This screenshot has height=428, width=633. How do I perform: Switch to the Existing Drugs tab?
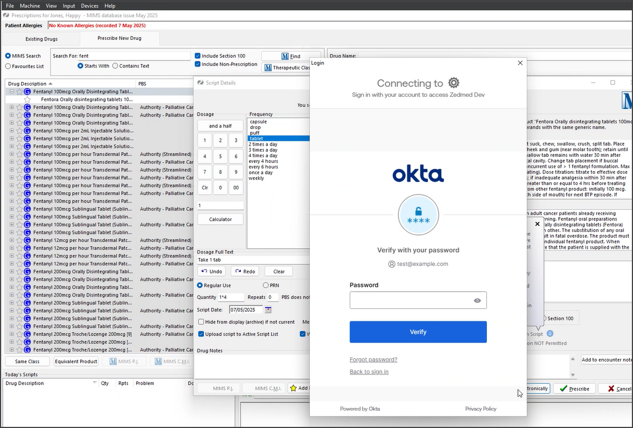[41, 39]
